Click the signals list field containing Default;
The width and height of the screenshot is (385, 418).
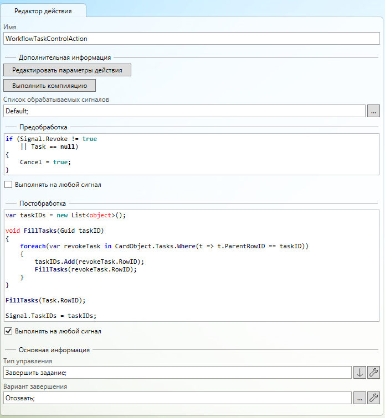pyautogui.click(x=183, y=111)
